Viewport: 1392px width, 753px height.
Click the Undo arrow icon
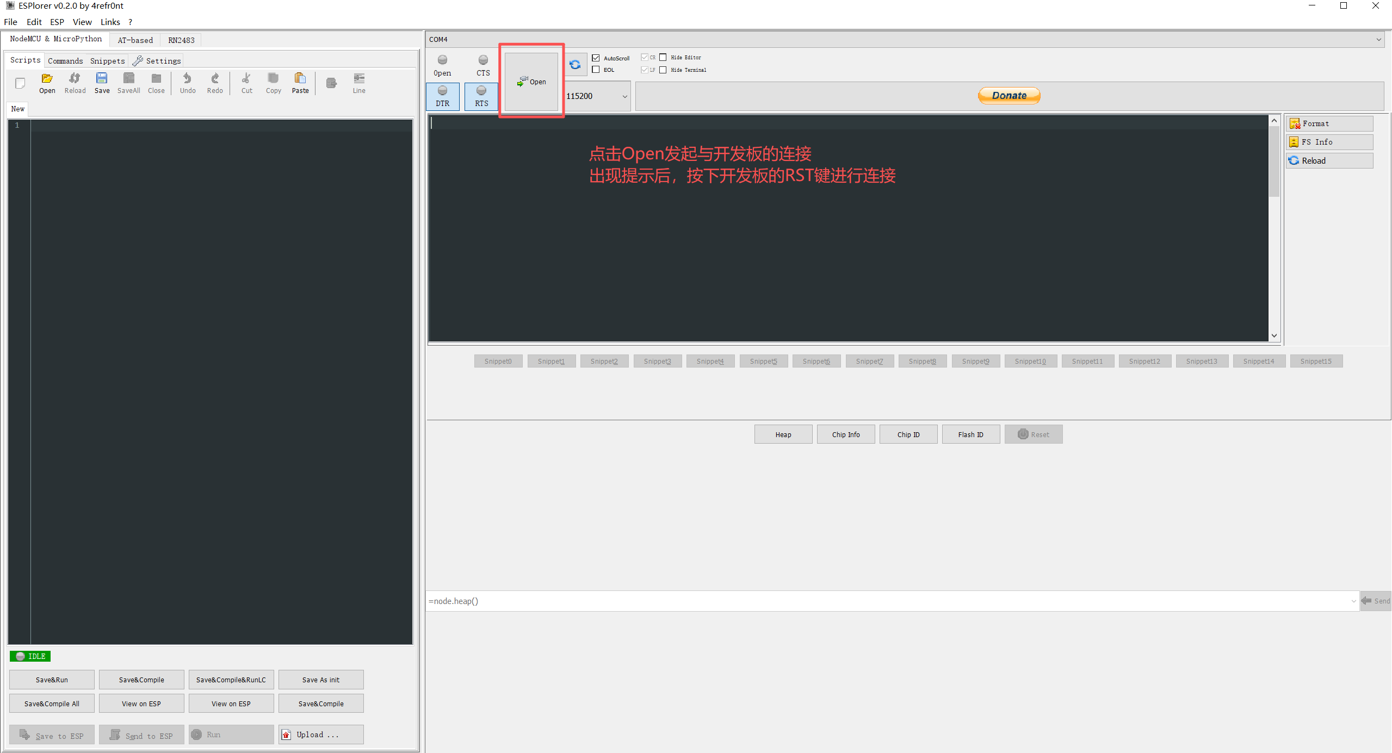tap(188, 79)
